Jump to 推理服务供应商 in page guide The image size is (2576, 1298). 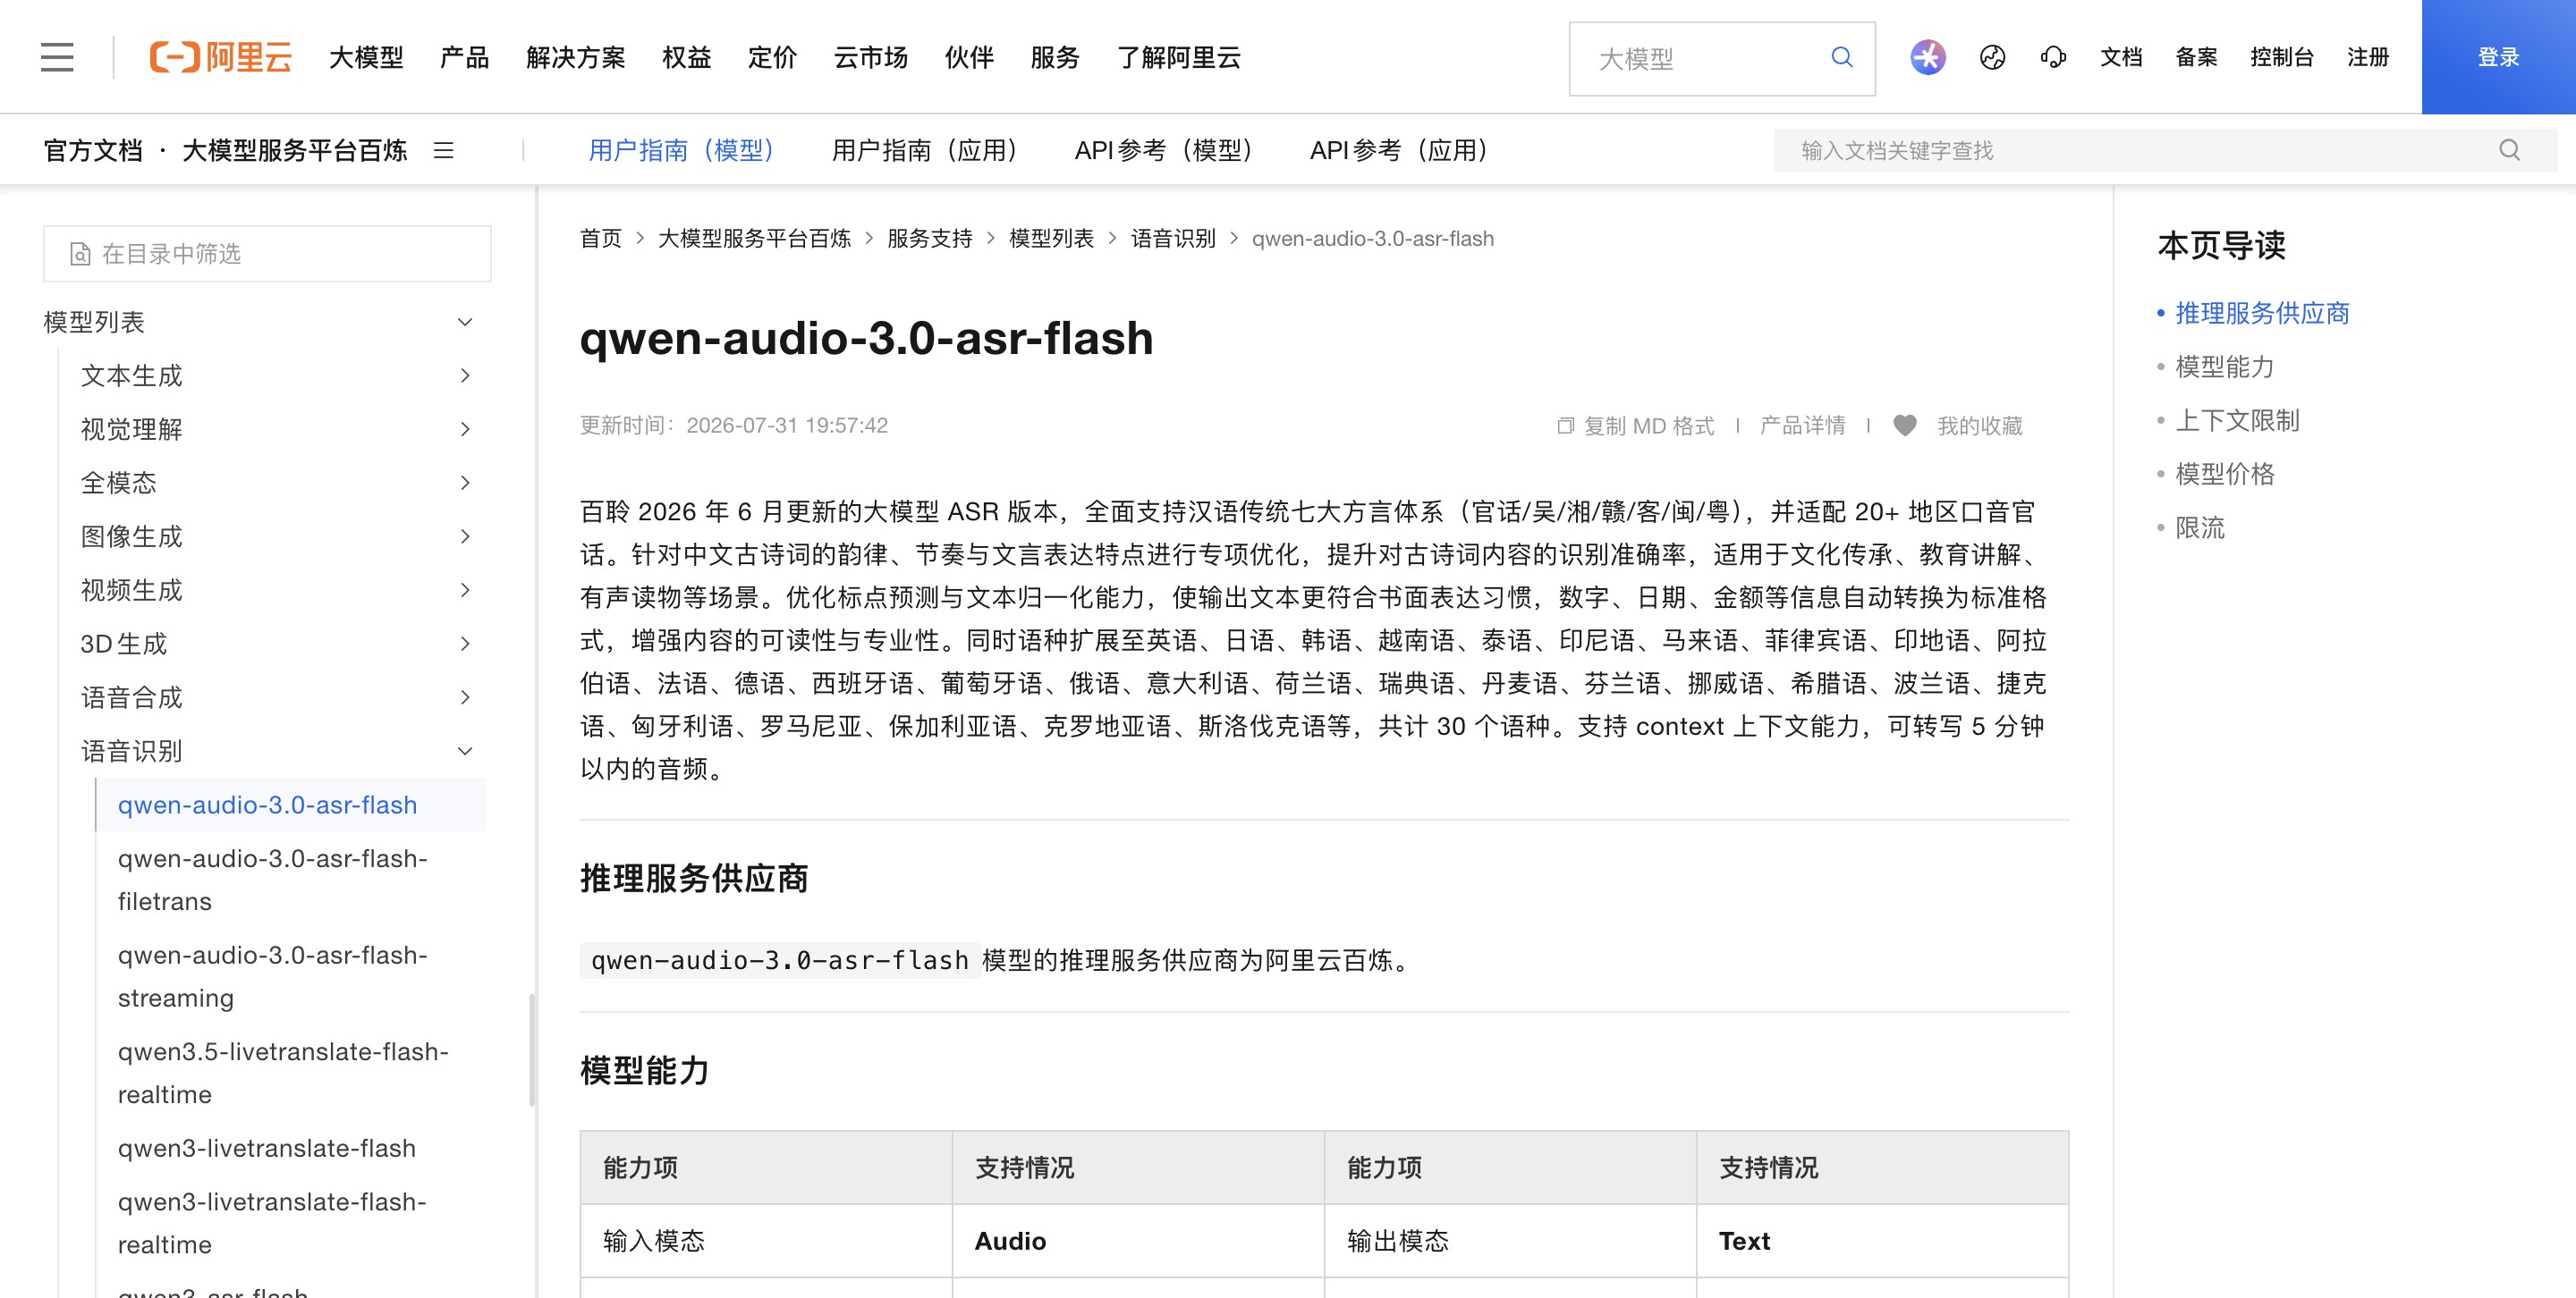coord(2262,314)
